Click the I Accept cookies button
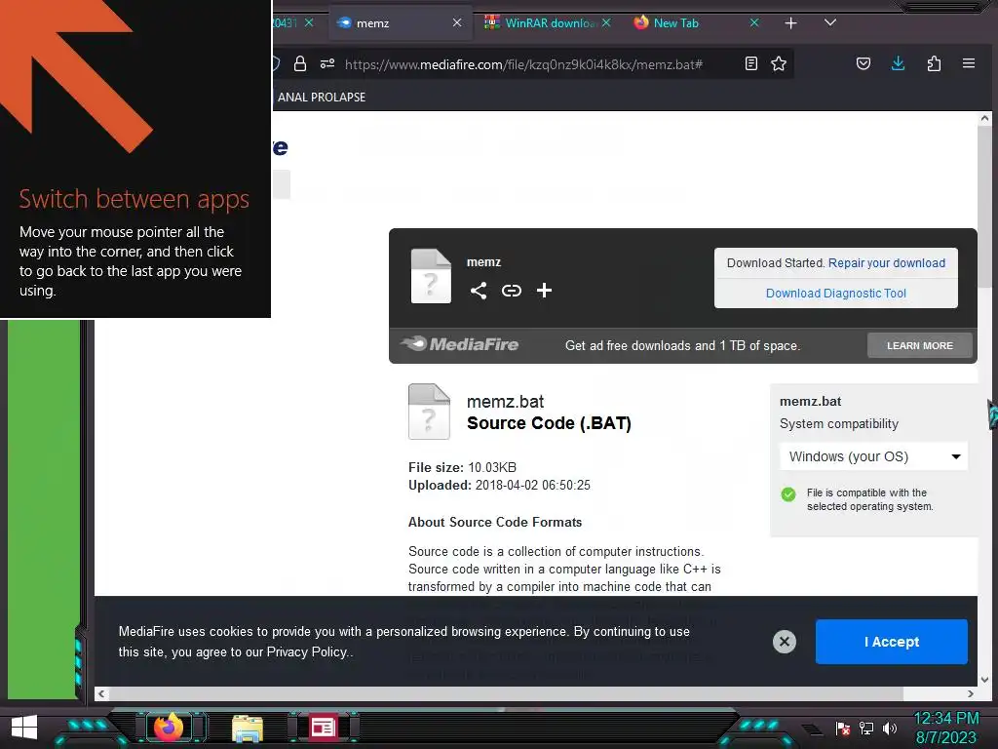 (891, 642)
